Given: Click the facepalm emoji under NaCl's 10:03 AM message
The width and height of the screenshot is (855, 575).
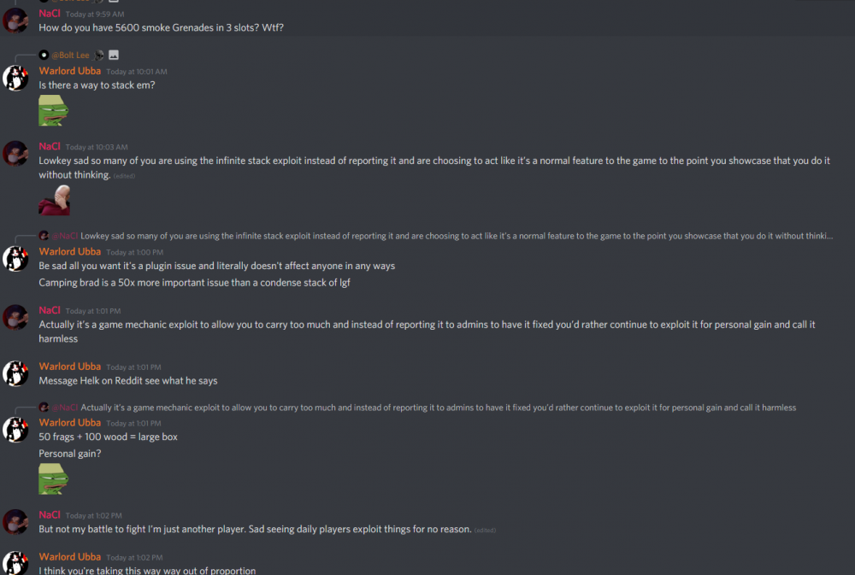Looking at the screenshot, I should [x=54, y=200].
